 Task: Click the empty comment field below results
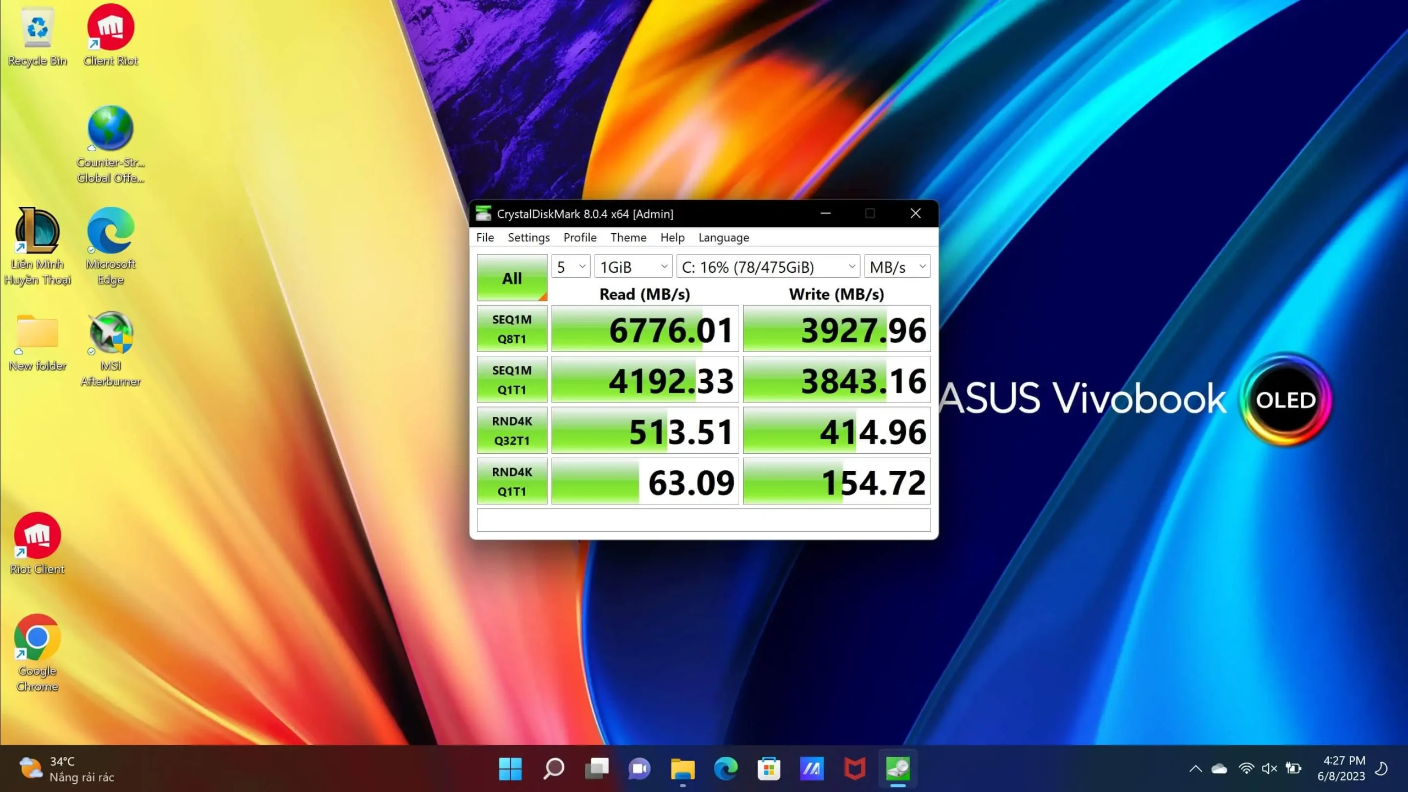[703, 520]
